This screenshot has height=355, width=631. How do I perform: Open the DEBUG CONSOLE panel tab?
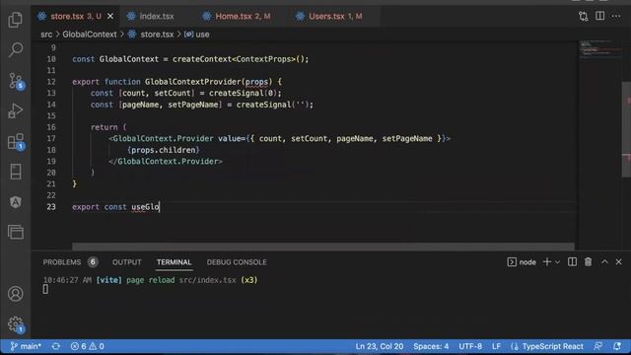click(237, 262)
